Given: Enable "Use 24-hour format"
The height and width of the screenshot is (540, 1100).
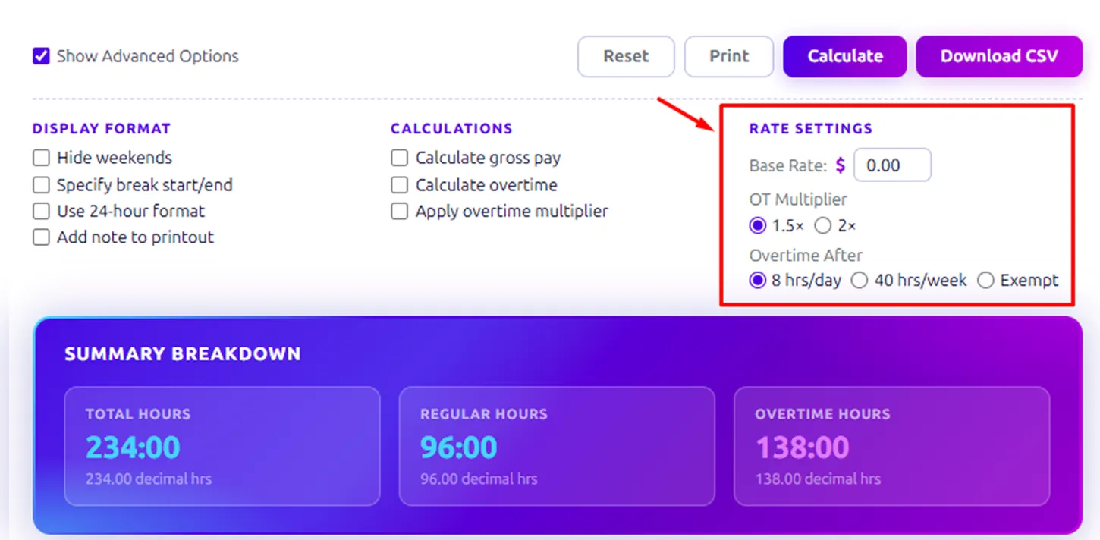Looking at the screenshot, I should (41, 211).
